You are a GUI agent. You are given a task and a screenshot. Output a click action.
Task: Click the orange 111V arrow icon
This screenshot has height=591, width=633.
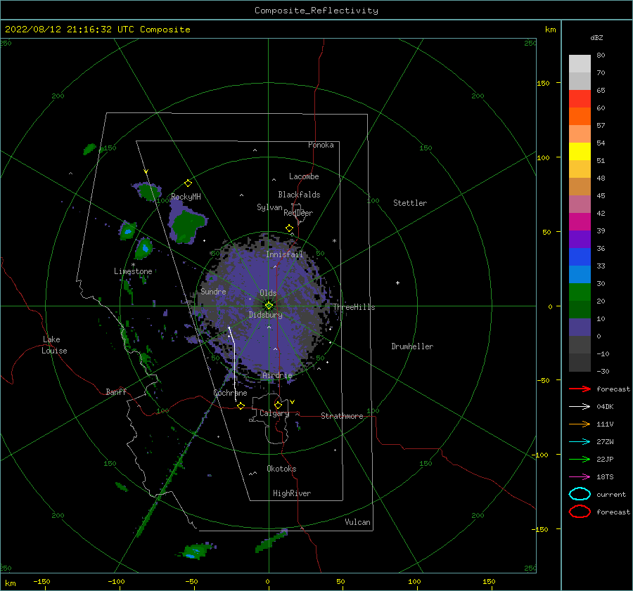click(580, 424)
